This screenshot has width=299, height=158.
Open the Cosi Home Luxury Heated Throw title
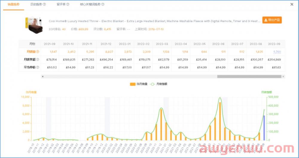155,21
